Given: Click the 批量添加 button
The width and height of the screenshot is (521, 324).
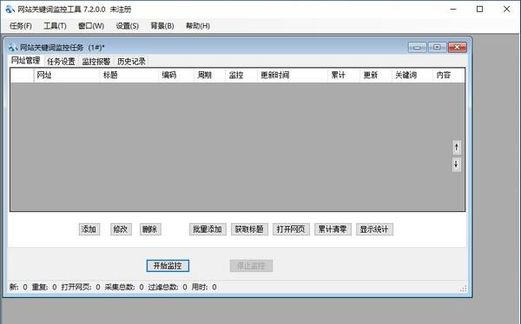Looking at the screenshot, I should (x=208, y=229).
